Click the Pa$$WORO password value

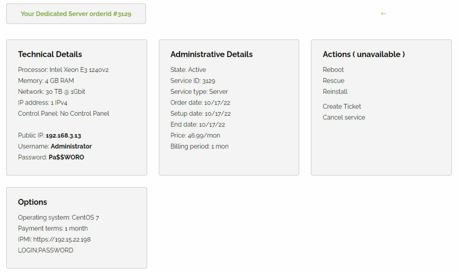[x=66, y=157]
